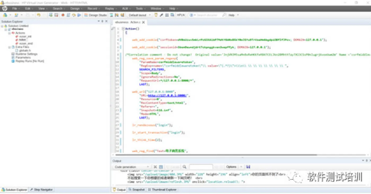This screenshot has width=371, height=194.
Task: Collapse the Solution Untitled tree node
Action: (x=2, y=26)
